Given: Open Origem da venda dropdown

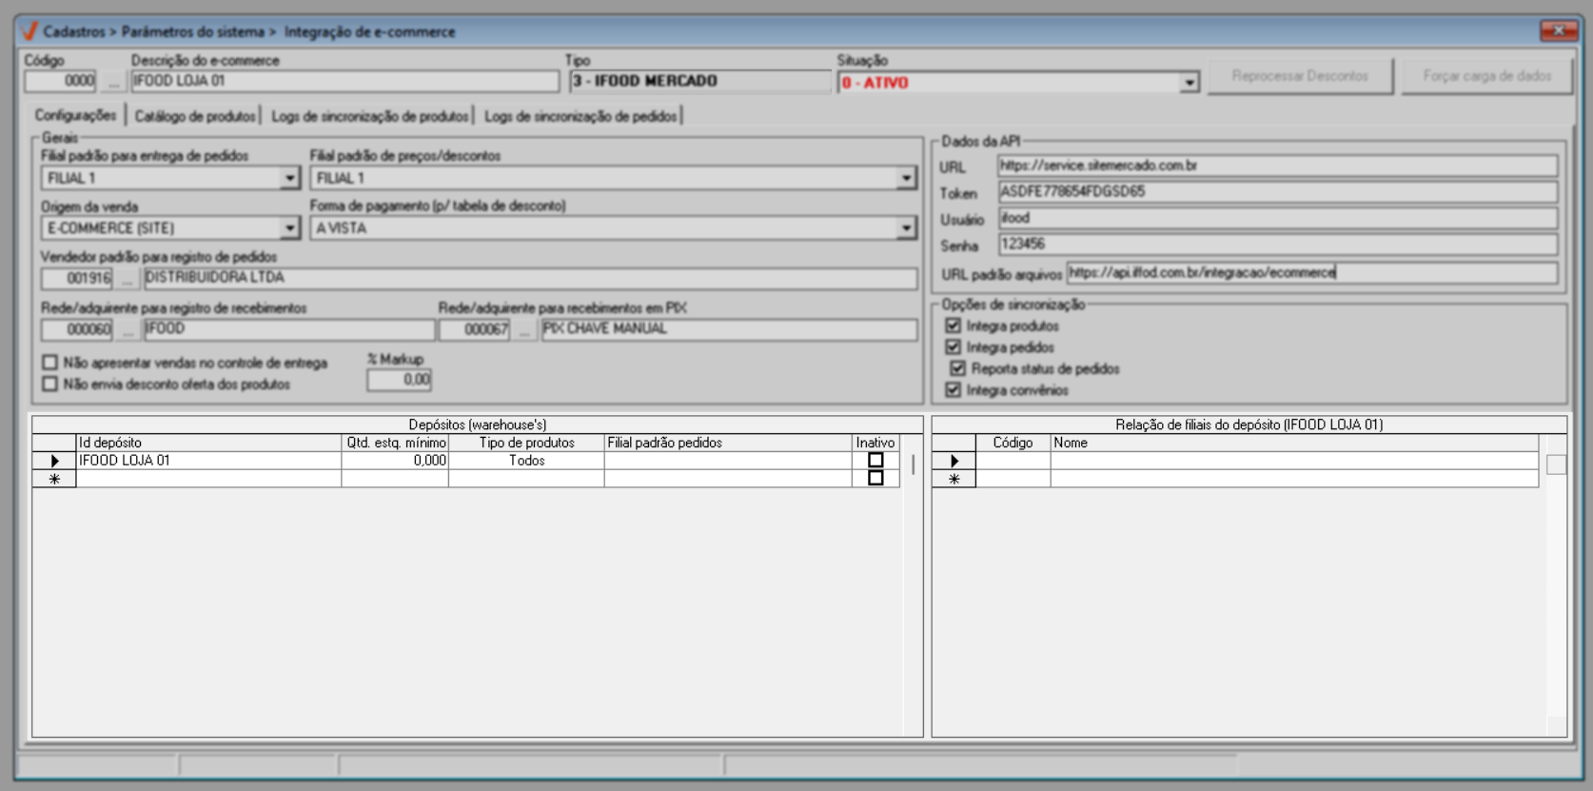Looking at the screenshot, I should click(289, 228).
